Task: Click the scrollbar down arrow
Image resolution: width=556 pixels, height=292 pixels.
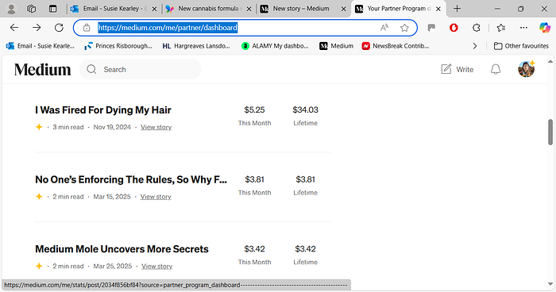Action: (550, 284)
